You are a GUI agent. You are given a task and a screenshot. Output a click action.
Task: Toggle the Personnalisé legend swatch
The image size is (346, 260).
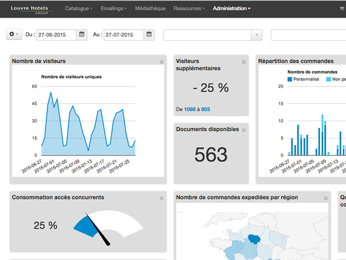click(290, 80)
